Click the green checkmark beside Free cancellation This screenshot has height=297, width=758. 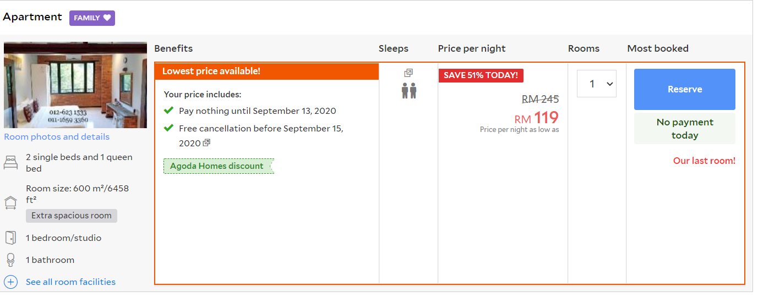(x=169, y=128)
